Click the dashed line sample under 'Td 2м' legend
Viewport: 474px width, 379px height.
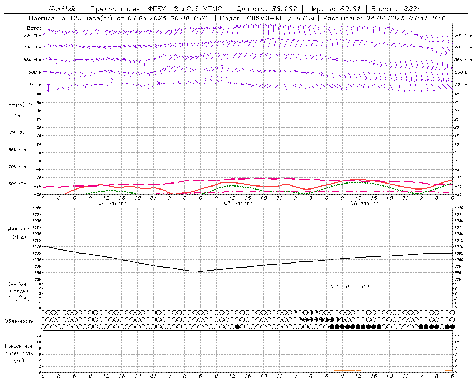coord(17,137)
